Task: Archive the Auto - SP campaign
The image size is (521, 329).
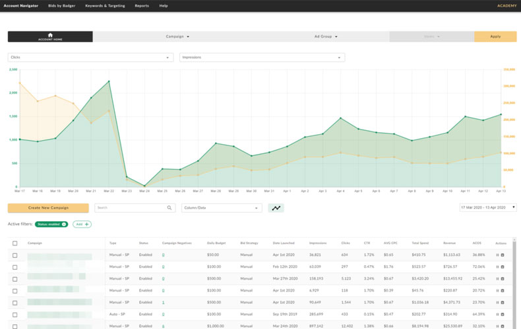Action: point(503,315)
